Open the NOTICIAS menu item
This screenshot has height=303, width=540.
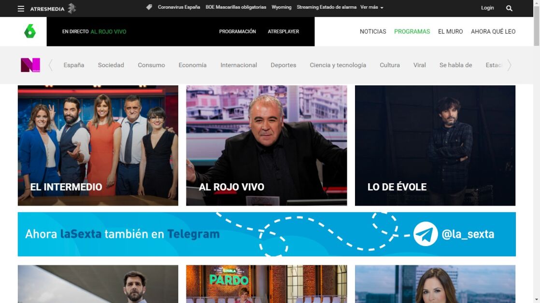(x=373, y=31)
